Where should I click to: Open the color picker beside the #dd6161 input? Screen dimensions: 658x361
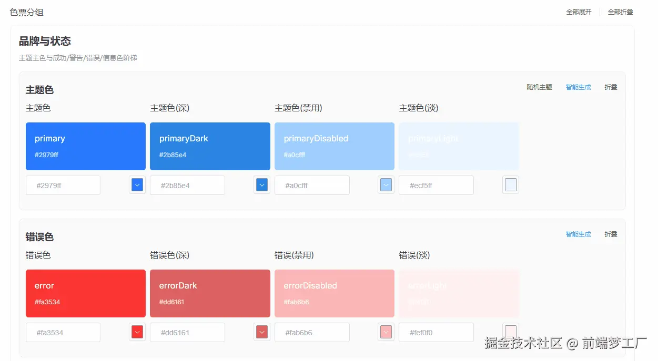click(261, 332)
